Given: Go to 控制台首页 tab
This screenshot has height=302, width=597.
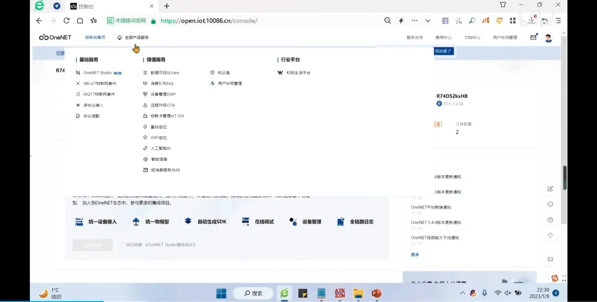Looking at the screenshot, I should click(x=95, y=37).
